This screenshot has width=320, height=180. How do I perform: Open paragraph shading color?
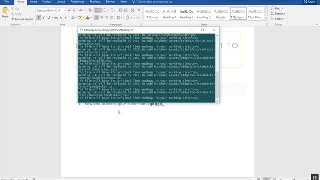click(x=128, y=18)
